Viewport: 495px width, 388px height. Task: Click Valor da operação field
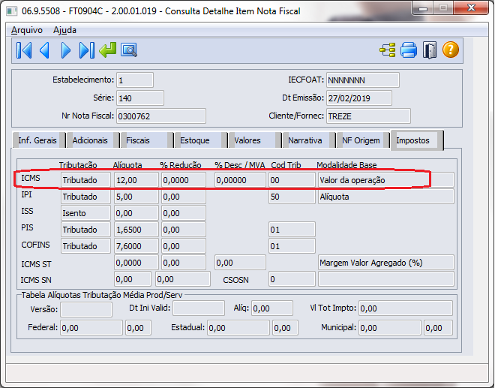click(386, 180)
